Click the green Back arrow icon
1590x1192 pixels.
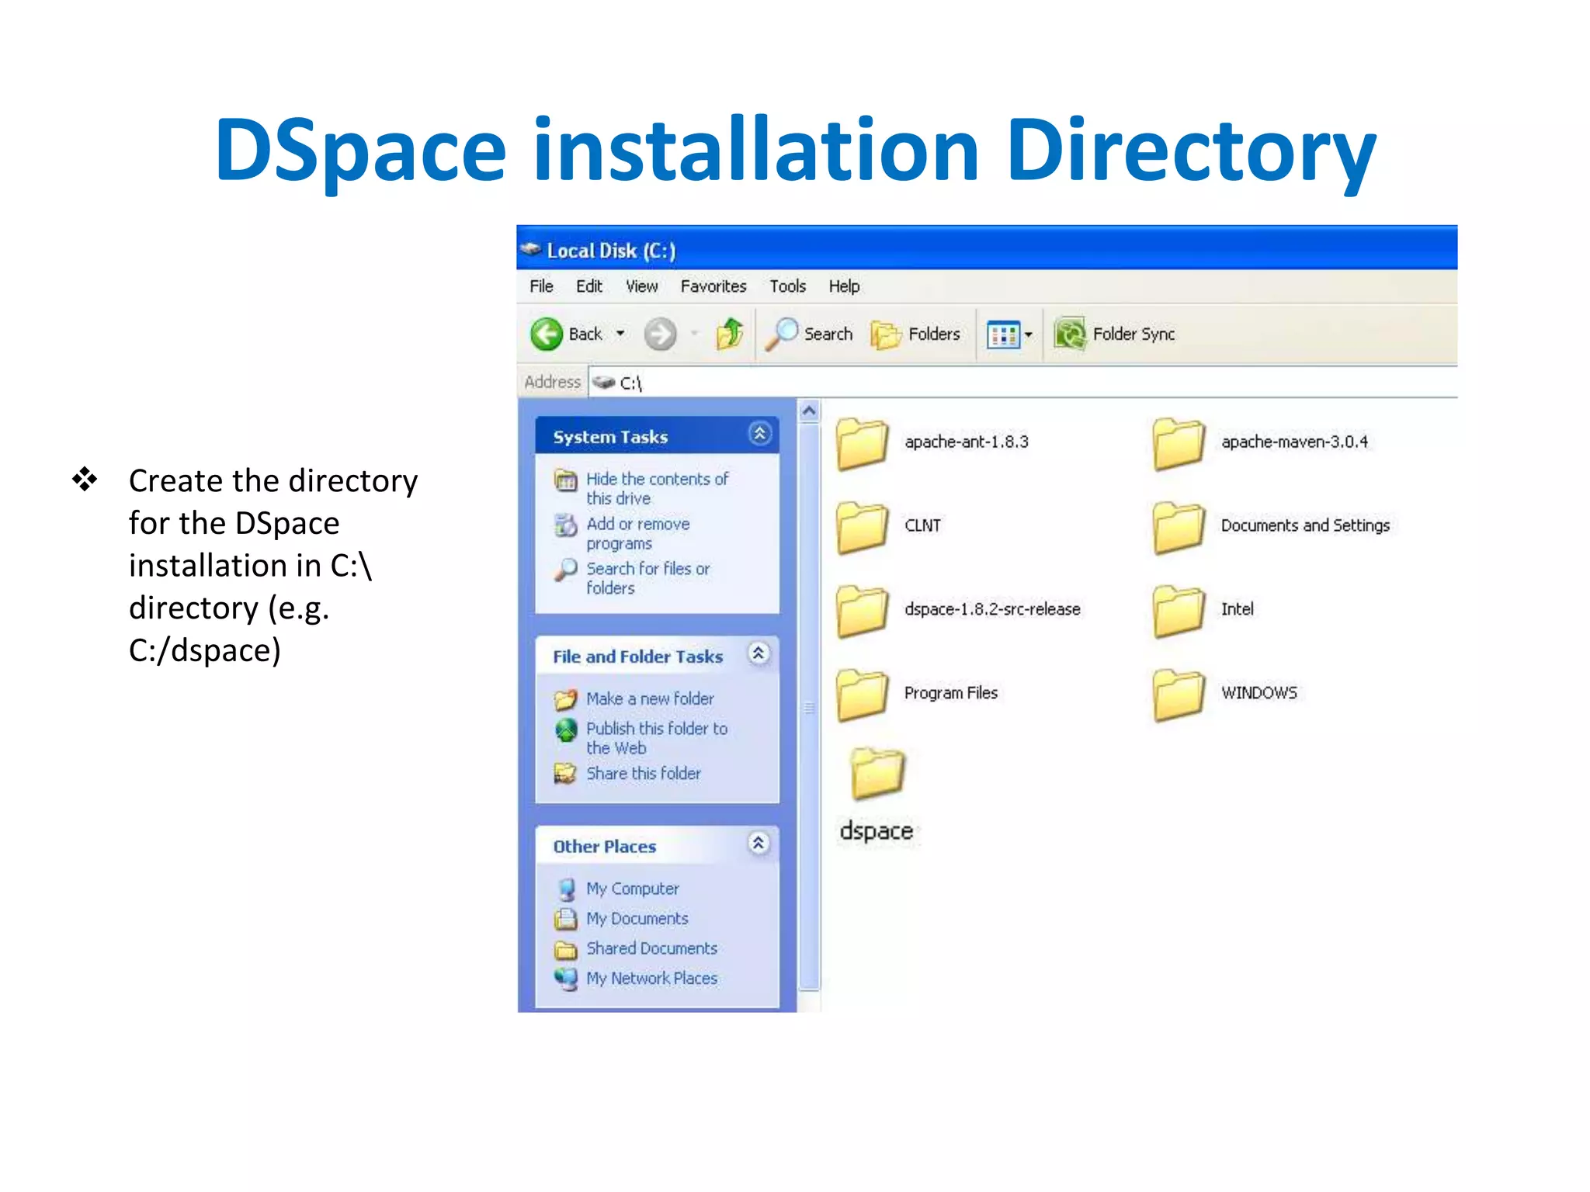tap(547, 334)
